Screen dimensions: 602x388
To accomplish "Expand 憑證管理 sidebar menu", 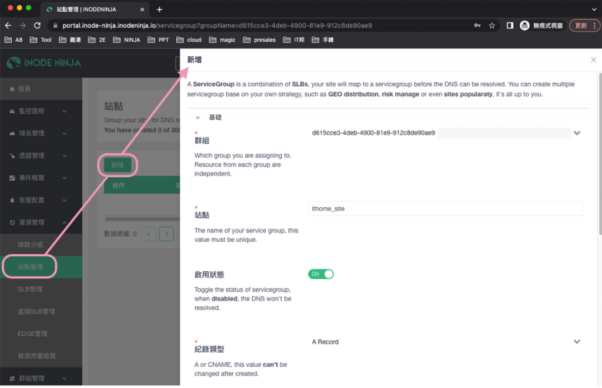I will click(x=41, y=156).
